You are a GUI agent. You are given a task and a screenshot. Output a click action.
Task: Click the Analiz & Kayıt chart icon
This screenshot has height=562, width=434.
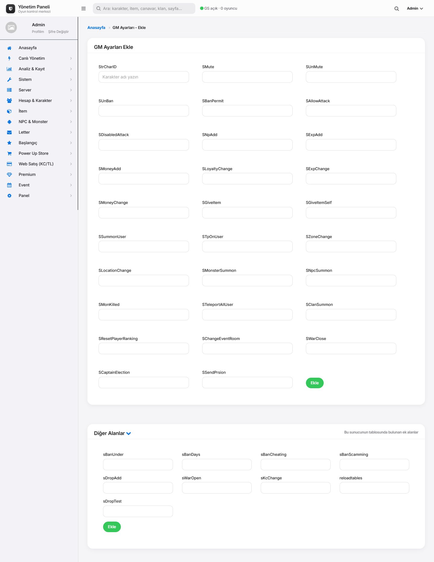(x=9, y=69)
